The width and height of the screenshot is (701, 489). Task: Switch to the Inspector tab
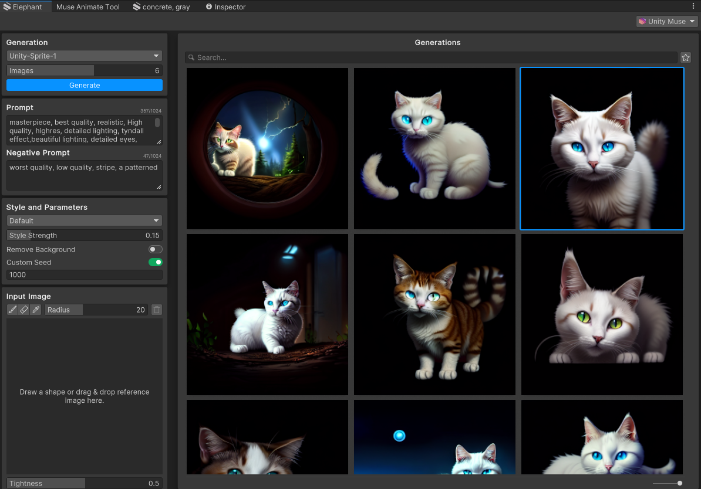pyautogui.click(x=226, y=6)
